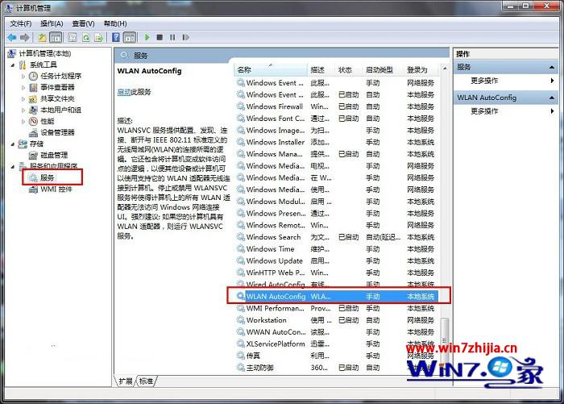Click the Pause service icon
The image size is (564, 404).
tap(172, 37)
